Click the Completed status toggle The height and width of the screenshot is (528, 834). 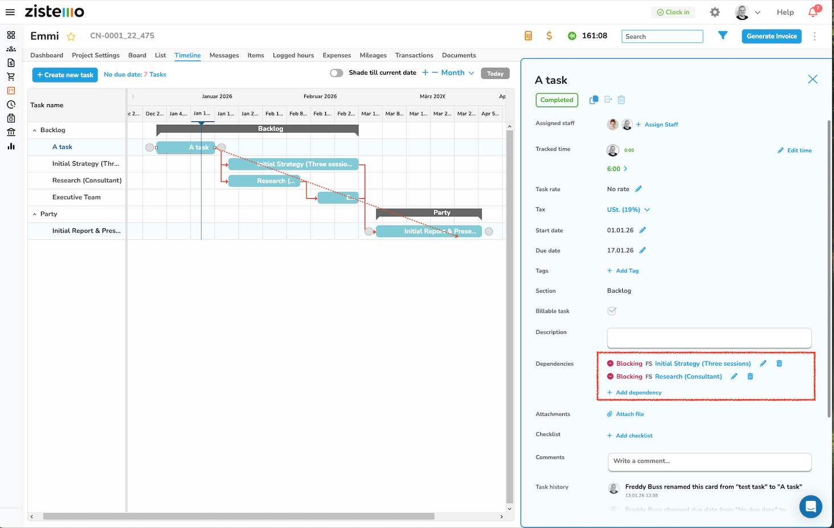pos(557,100)
